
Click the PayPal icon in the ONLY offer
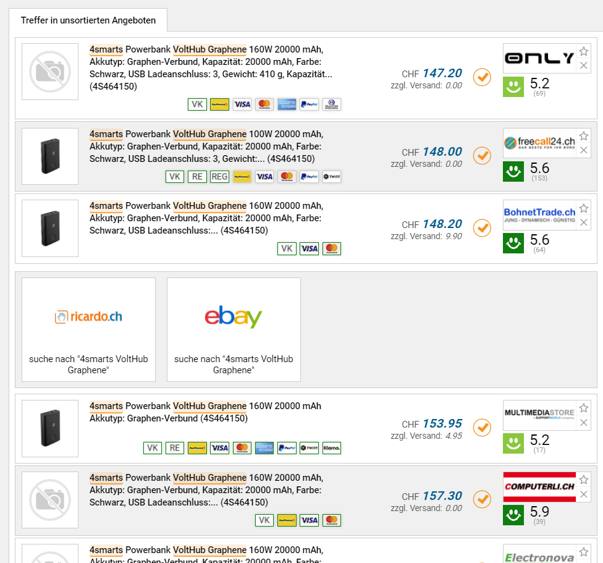309,104
